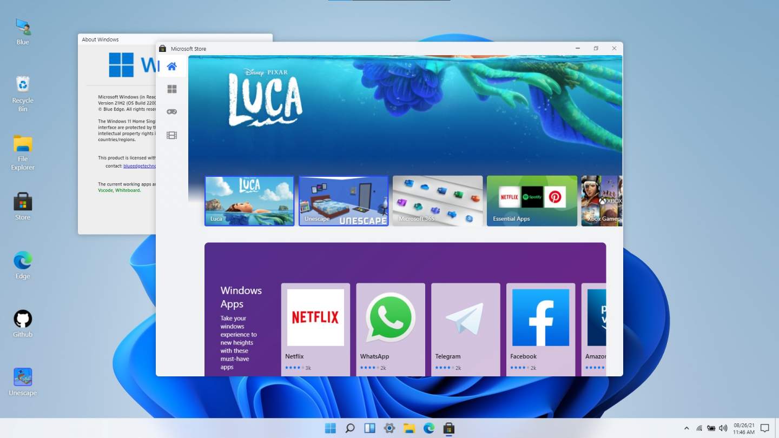Choose the Microsoft 365 featured card
Image resolution: width=779 pixels, height=438 pixels.
tap(437, 201)
